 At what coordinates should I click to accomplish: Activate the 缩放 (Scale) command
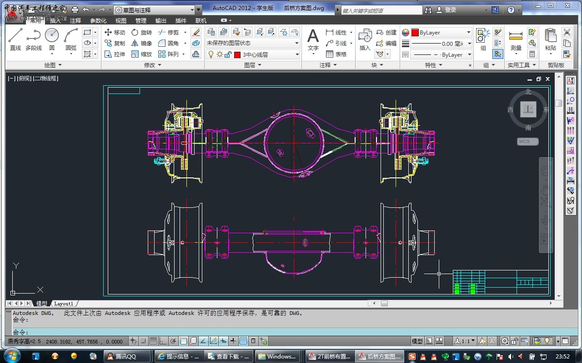coord(141,54)
